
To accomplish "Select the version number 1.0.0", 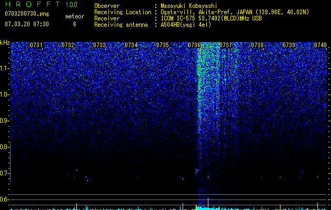I will coord(71,5).
